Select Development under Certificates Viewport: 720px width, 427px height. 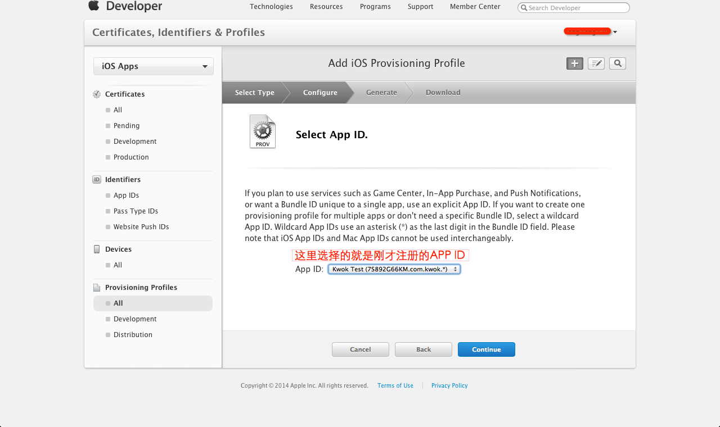tap(135, 142)
